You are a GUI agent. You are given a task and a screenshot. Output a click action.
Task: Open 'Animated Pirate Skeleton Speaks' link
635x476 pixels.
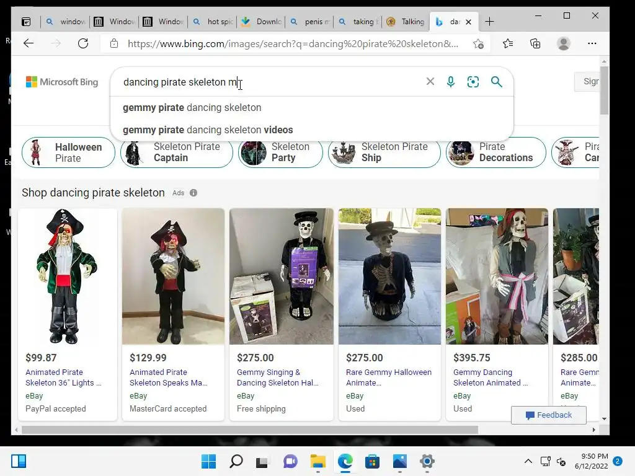point(169,377)
